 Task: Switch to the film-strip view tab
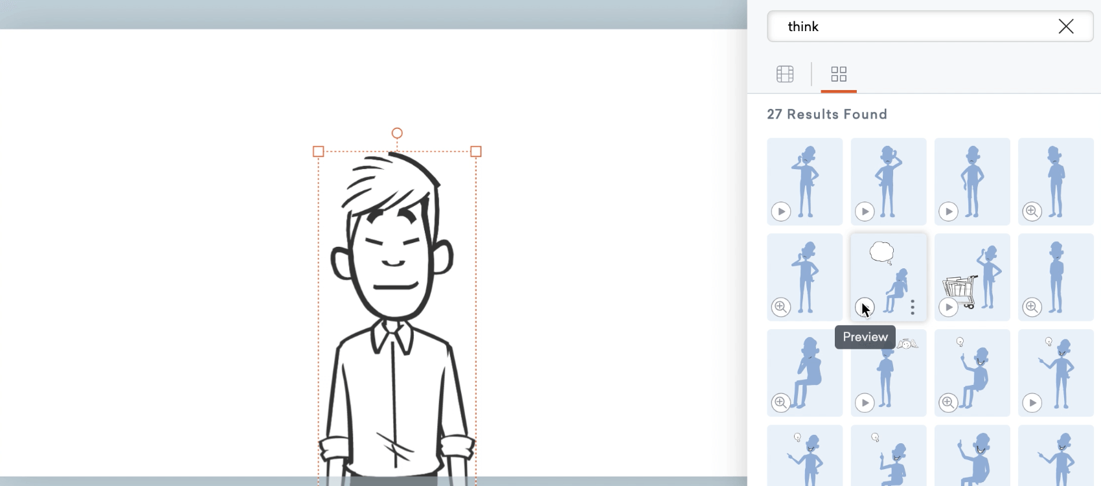tap(785, 74)
